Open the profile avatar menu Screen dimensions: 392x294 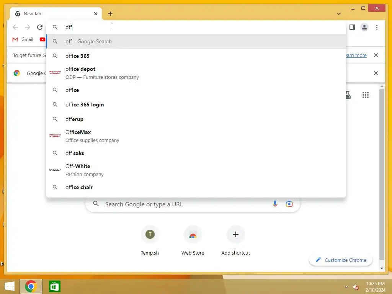[x=364, y=27]
